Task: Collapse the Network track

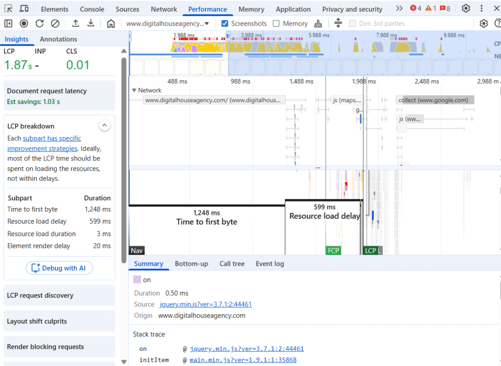Action: click(x=135, y=91)
